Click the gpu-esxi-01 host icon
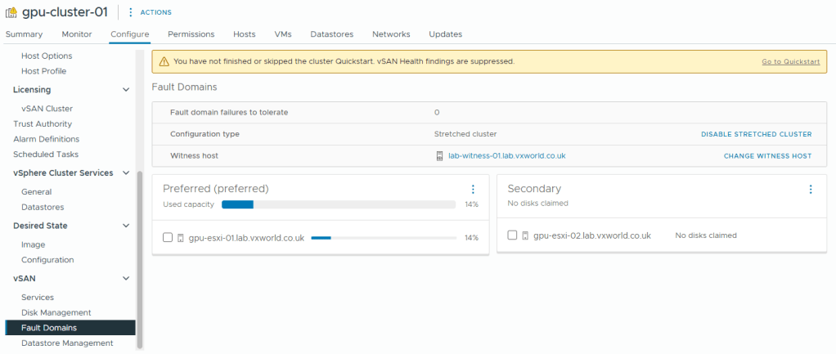This screenshot has height=354, width=836. click(x=180, y=238)
